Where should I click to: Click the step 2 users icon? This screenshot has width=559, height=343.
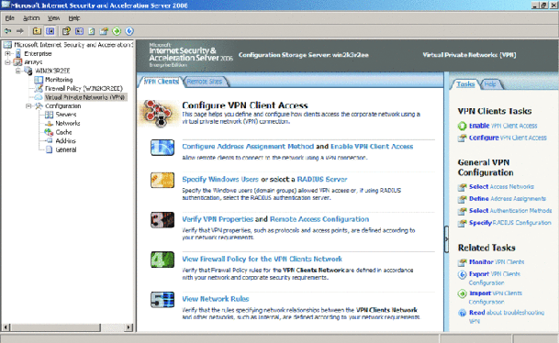(x=162, y=181)
